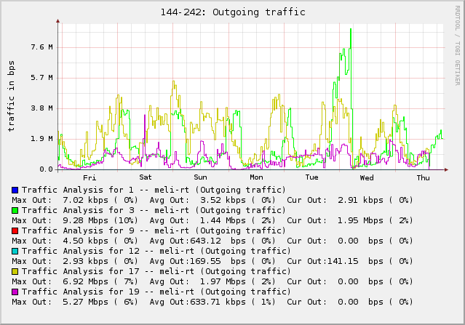
Task: Click the "traffic in bps" axis label
Action: pyautogui.click(x=12, y=96)
